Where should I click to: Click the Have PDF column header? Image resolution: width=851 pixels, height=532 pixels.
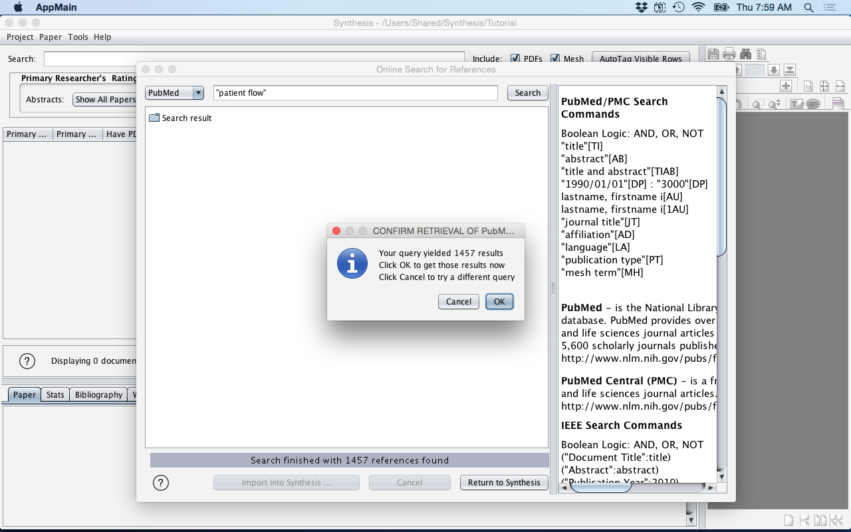(120, 134)
